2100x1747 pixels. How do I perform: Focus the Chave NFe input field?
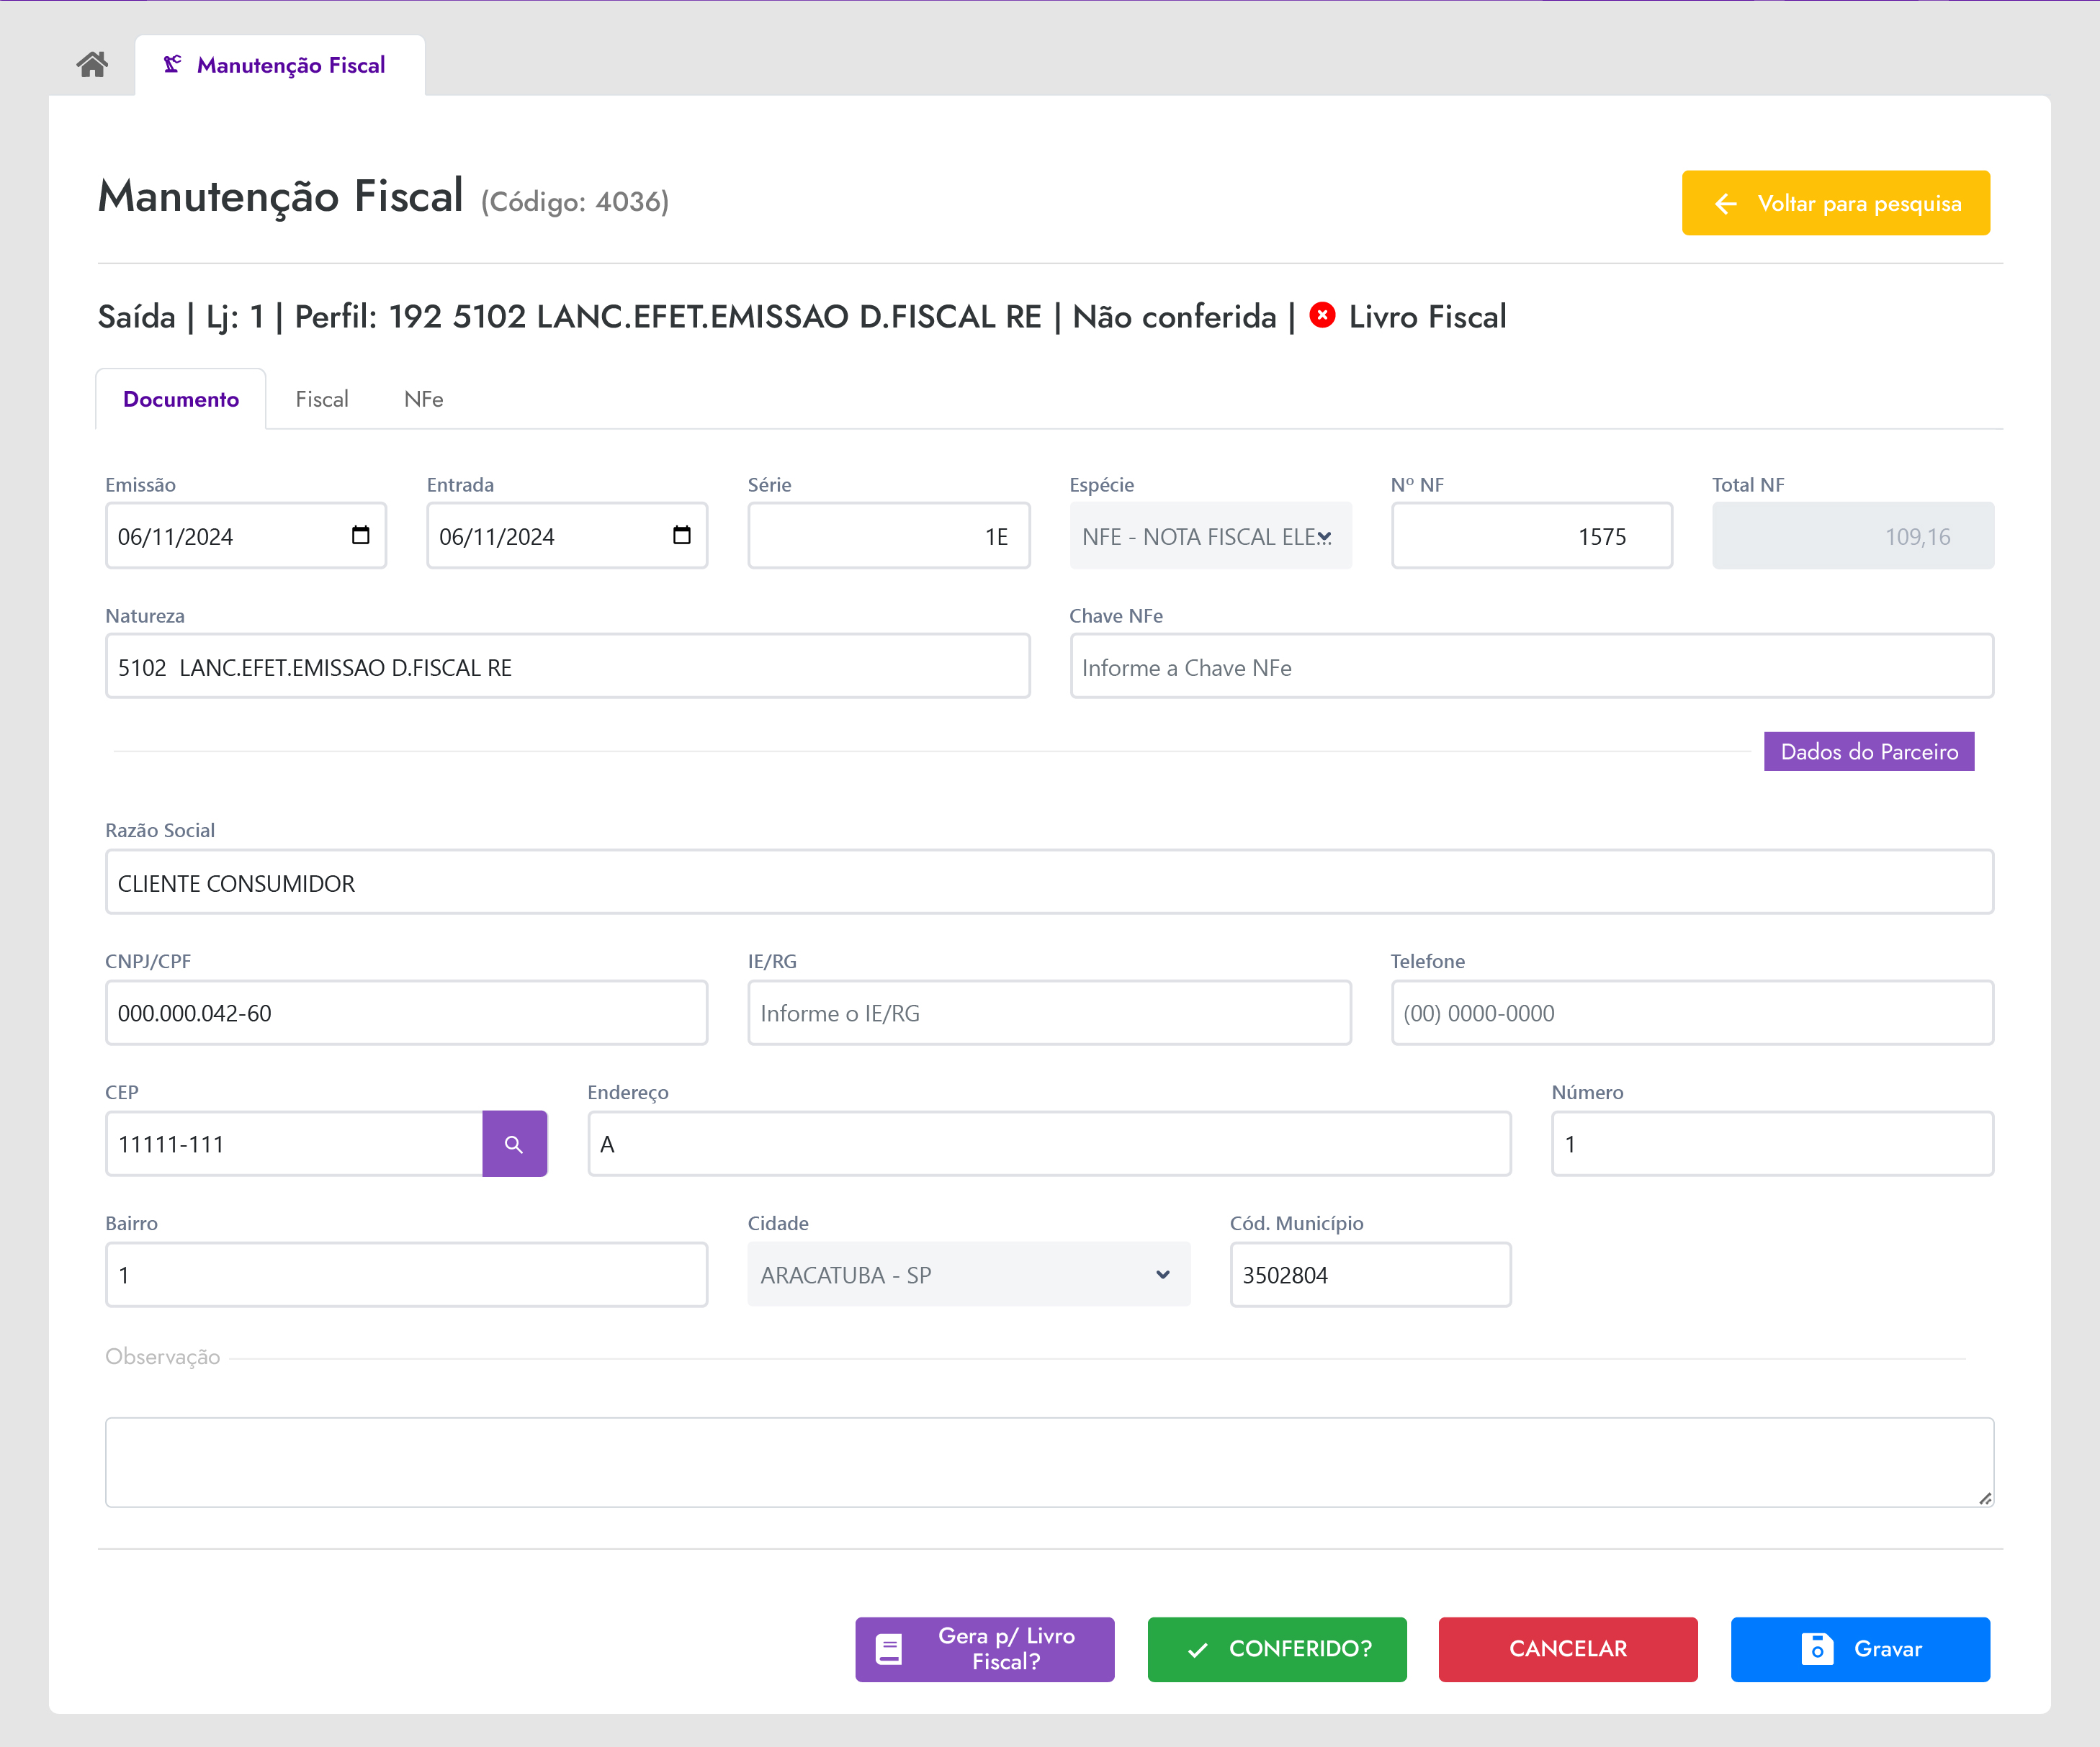pyautogui.click(x=1530, y=667)
